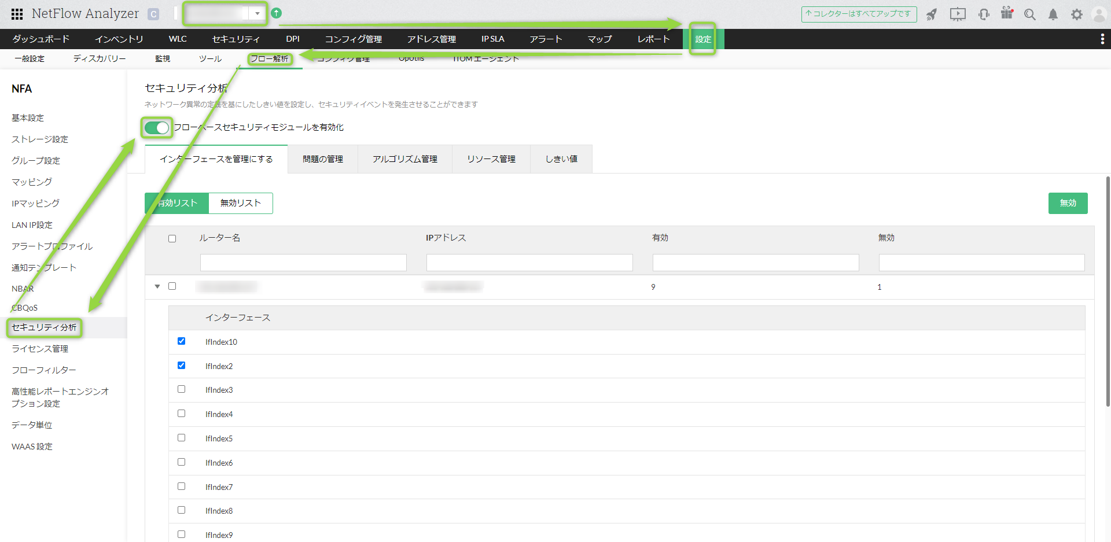1111x542 pixels.
Task: Open ライセンス管理 in the sidebar
Action: pyautogui.click(x=40, y=349)
